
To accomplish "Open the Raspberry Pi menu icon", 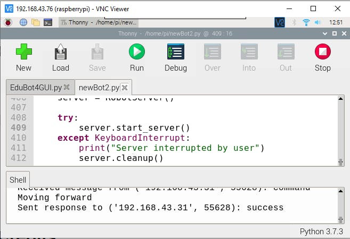I will click(x=8, y=22).
